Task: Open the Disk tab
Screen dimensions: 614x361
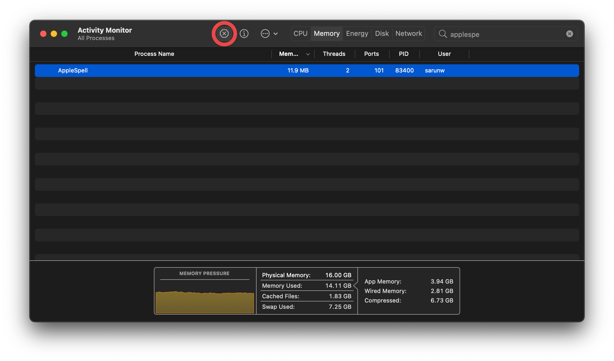Action: [382, 33]
